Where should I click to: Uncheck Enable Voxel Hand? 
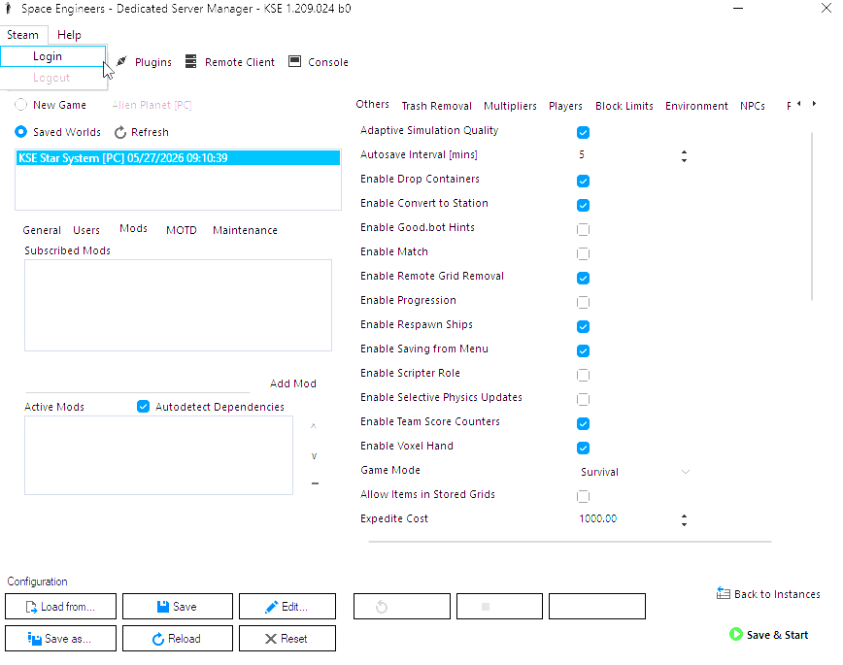click(583, 448)
